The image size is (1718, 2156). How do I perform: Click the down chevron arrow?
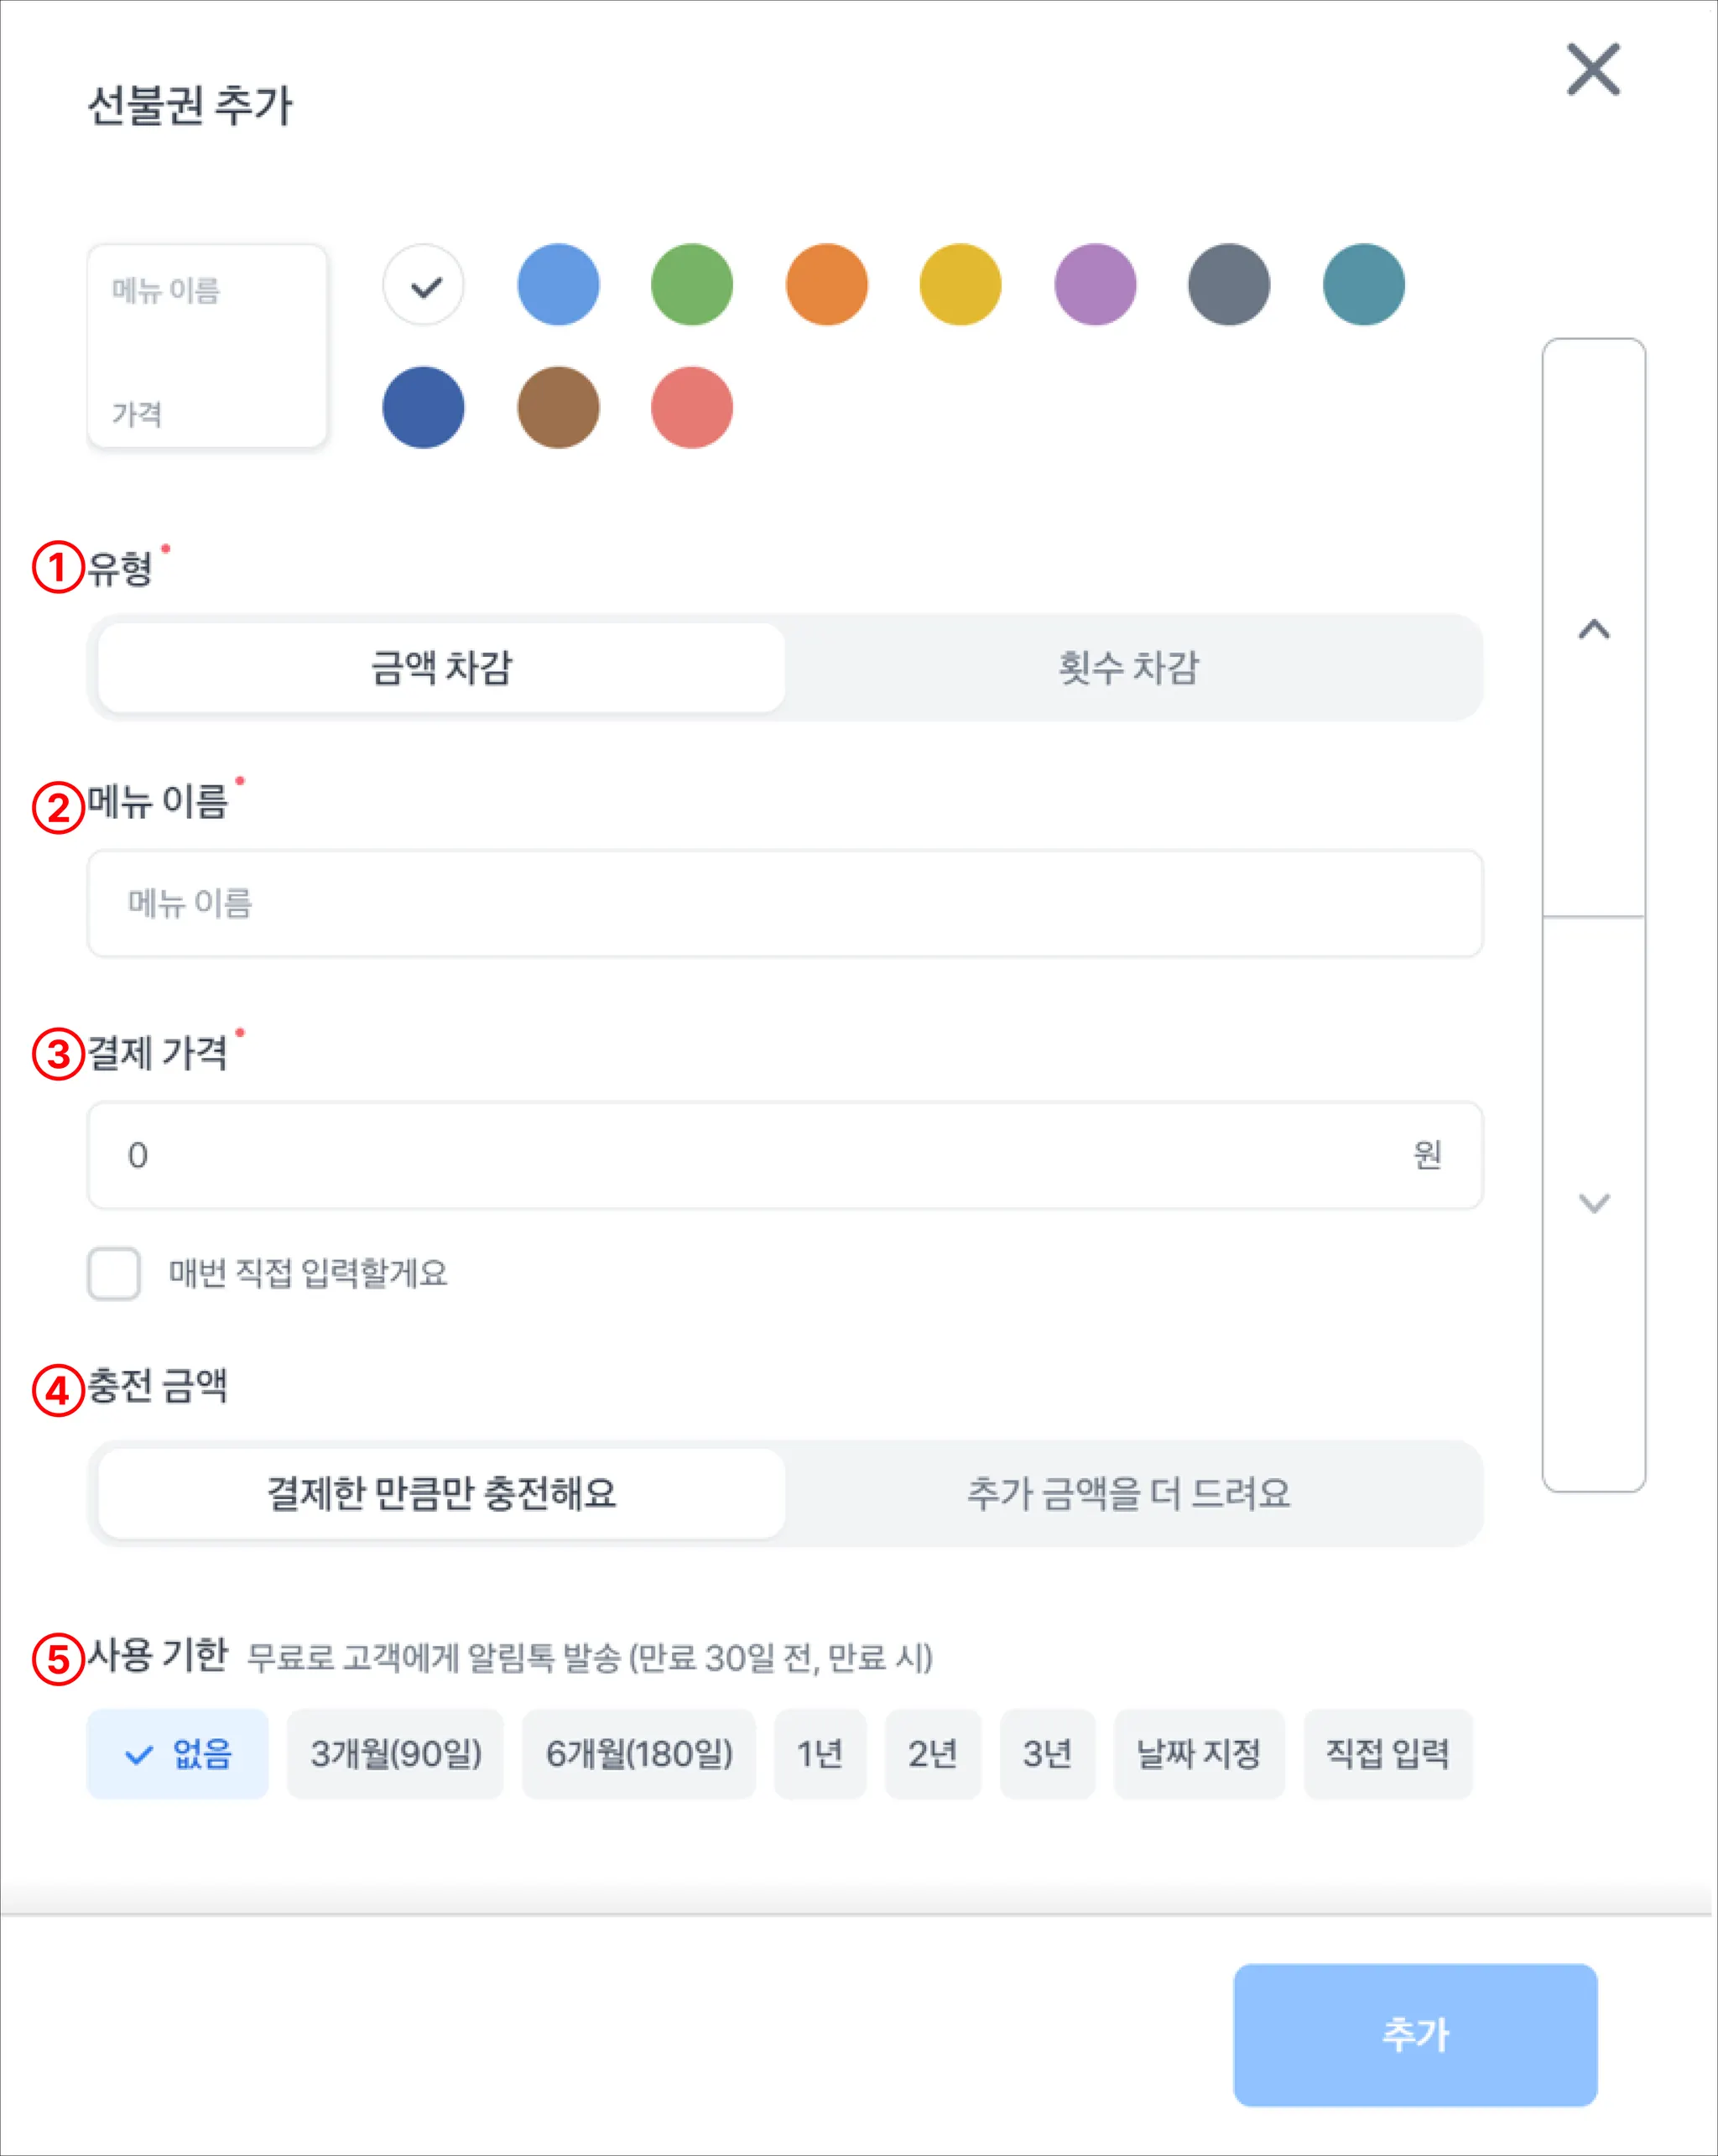pyautogui.click(x=1593, y=1203)
